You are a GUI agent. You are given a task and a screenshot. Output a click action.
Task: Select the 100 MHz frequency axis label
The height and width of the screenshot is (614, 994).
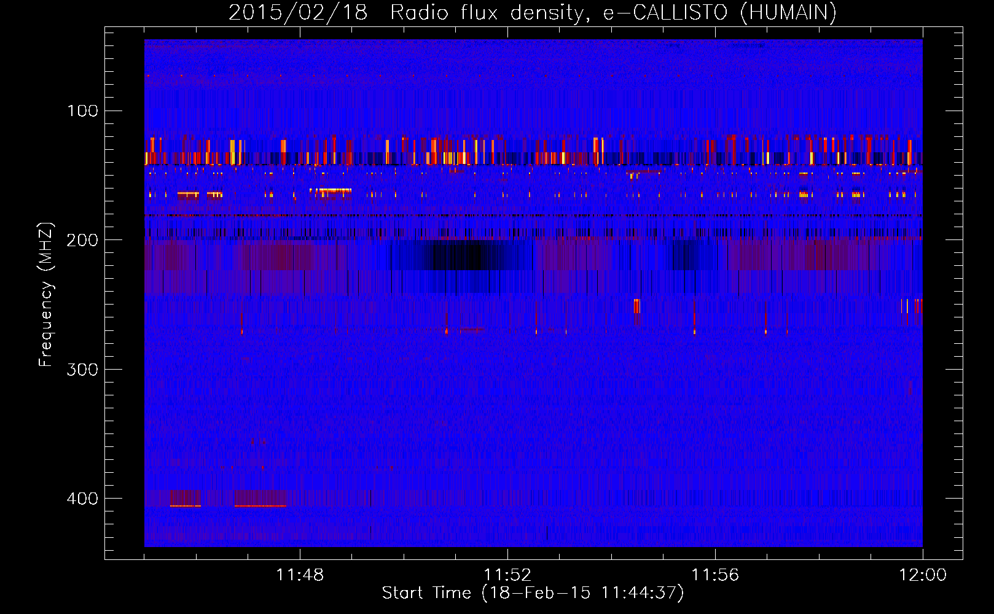tap(83, 111)
